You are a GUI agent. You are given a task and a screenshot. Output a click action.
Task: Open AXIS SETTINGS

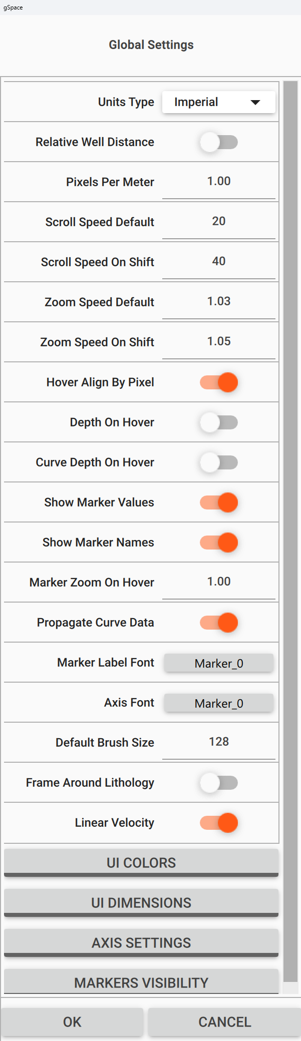coord(141,942)
